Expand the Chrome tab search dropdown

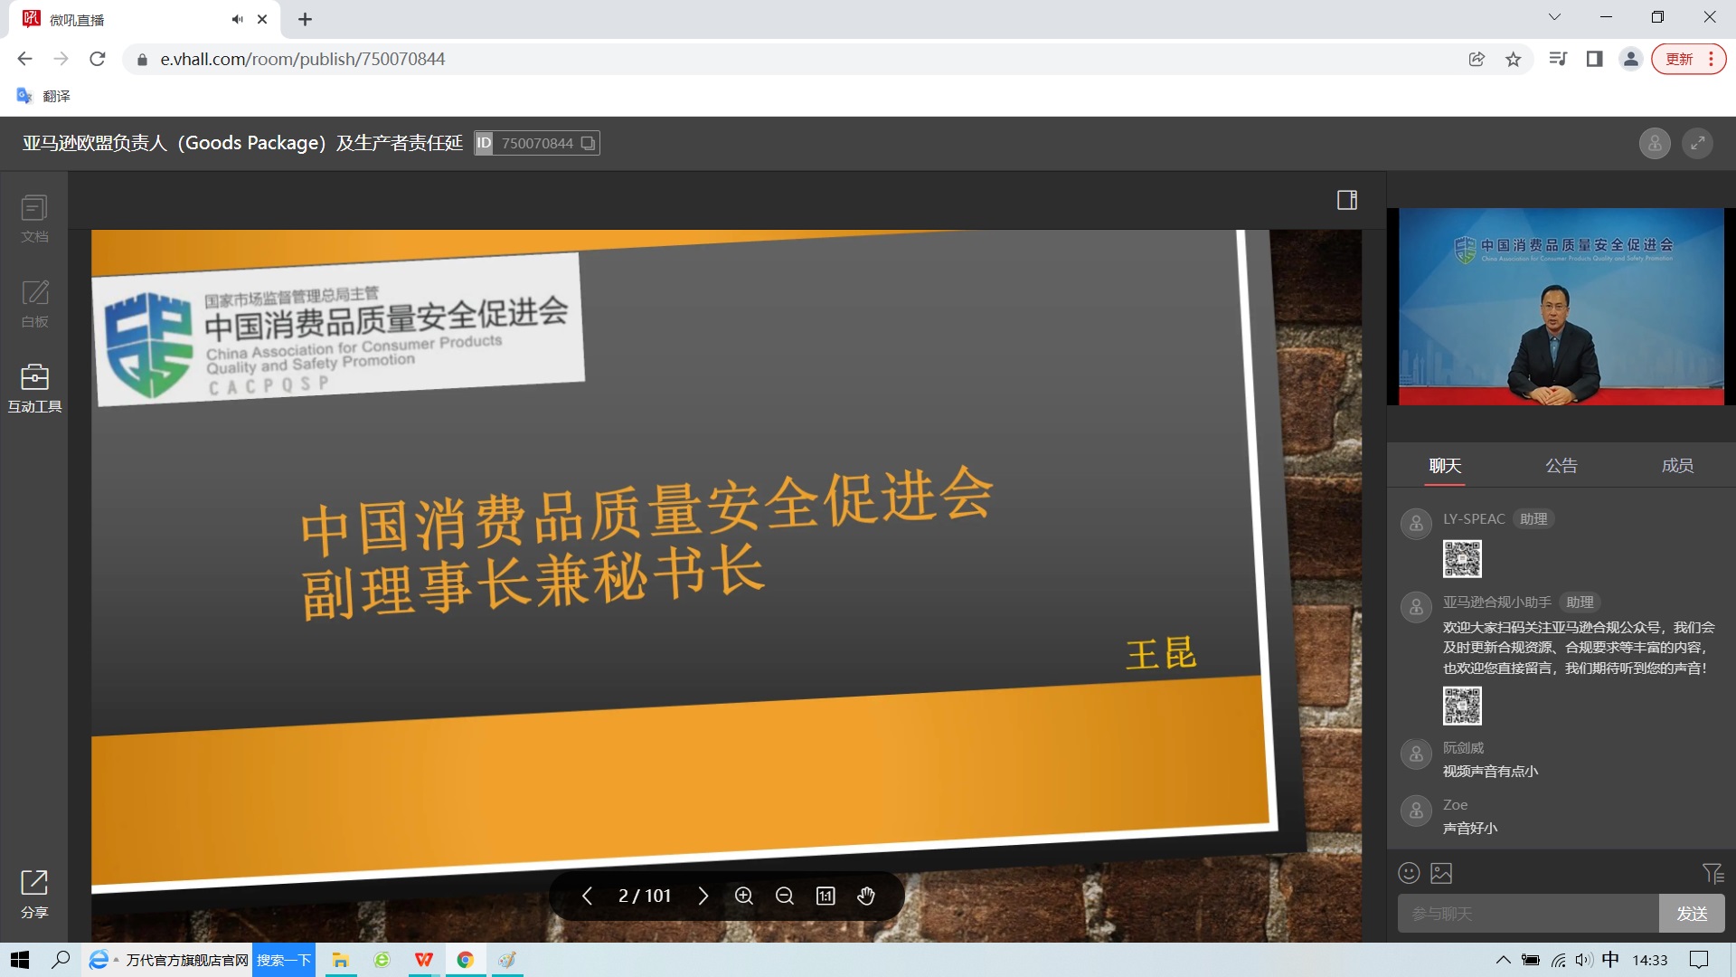click(1554, 17)
